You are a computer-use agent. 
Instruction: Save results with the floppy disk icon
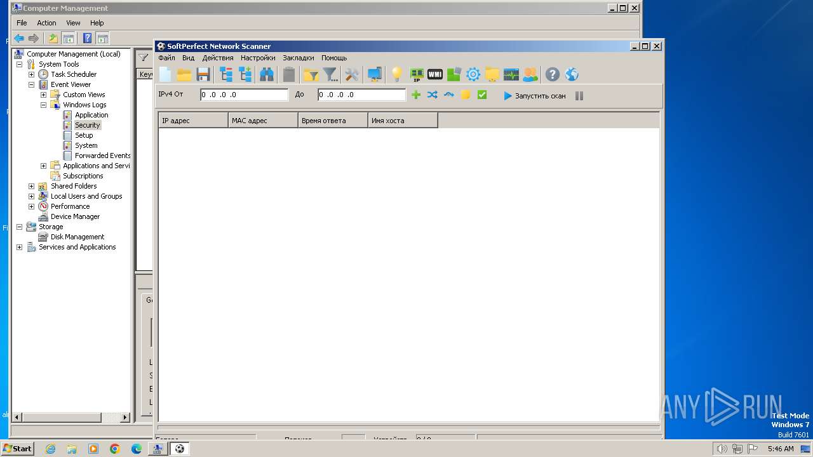(203, 75)
